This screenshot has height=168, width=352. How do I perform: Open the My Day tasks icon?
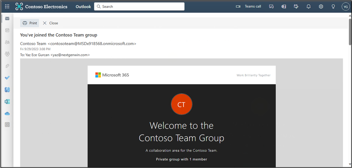pos(296,6)
